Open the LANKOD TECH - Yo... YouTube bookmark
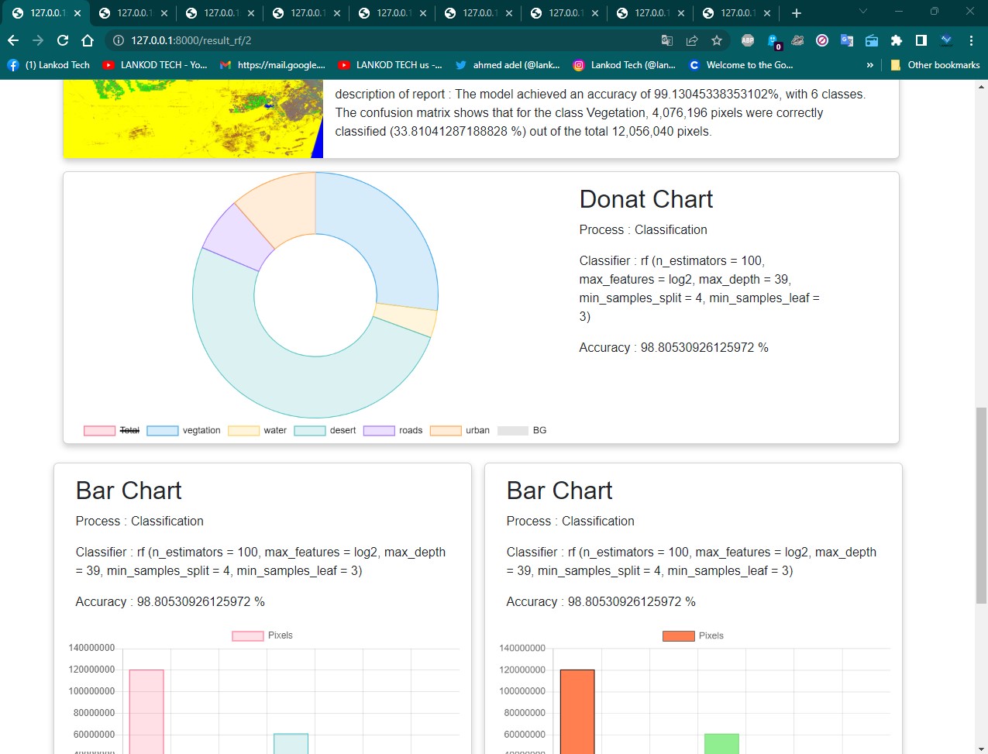Viewport: 988px width, 754px height. click(x=155, y=65)
